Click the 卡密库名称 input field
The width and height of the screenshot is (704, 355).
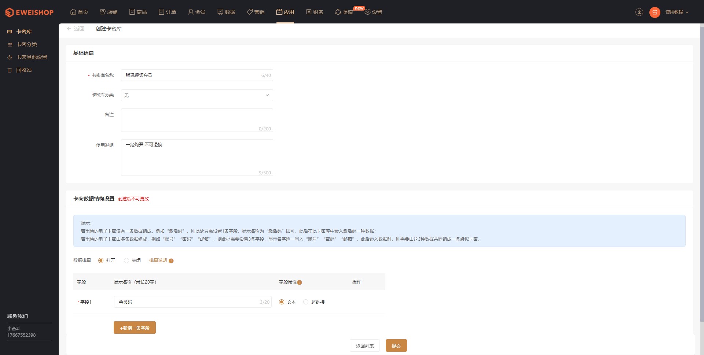tap(197, 75)
